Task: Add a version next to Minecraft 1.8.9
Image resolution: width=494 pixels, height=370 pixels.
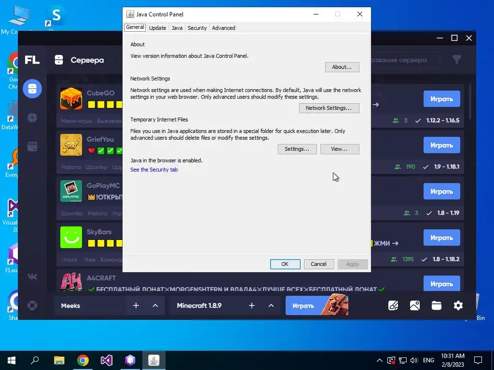Action: tap(252, 305)
